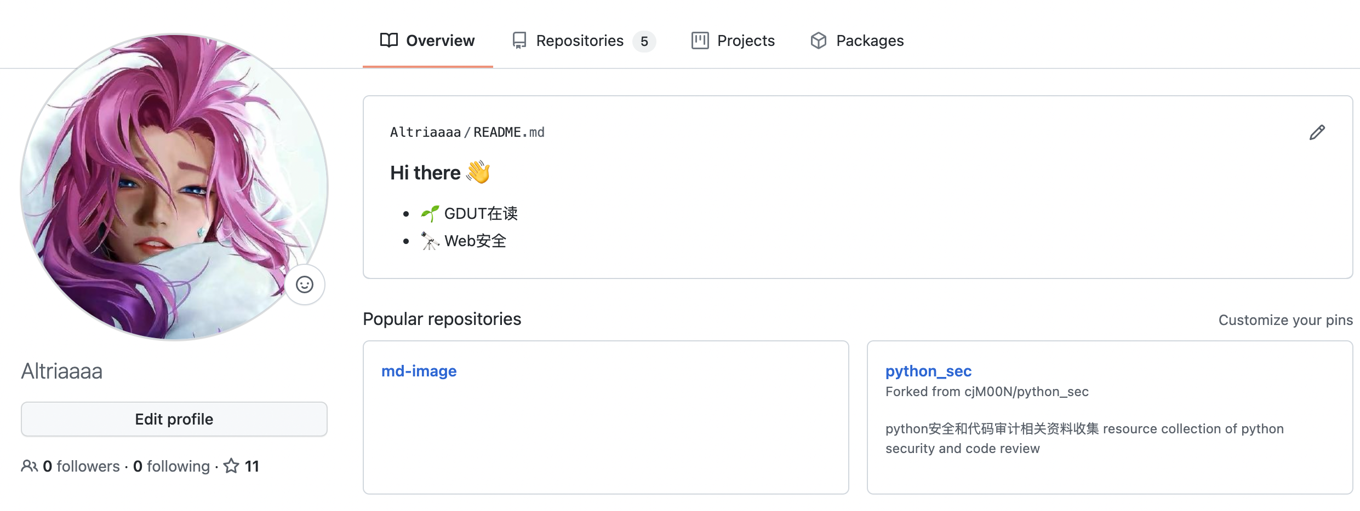The height and width of the screenshot is (511, 1360).
Task: Open the Projects tab
Action: pos(733,40)
